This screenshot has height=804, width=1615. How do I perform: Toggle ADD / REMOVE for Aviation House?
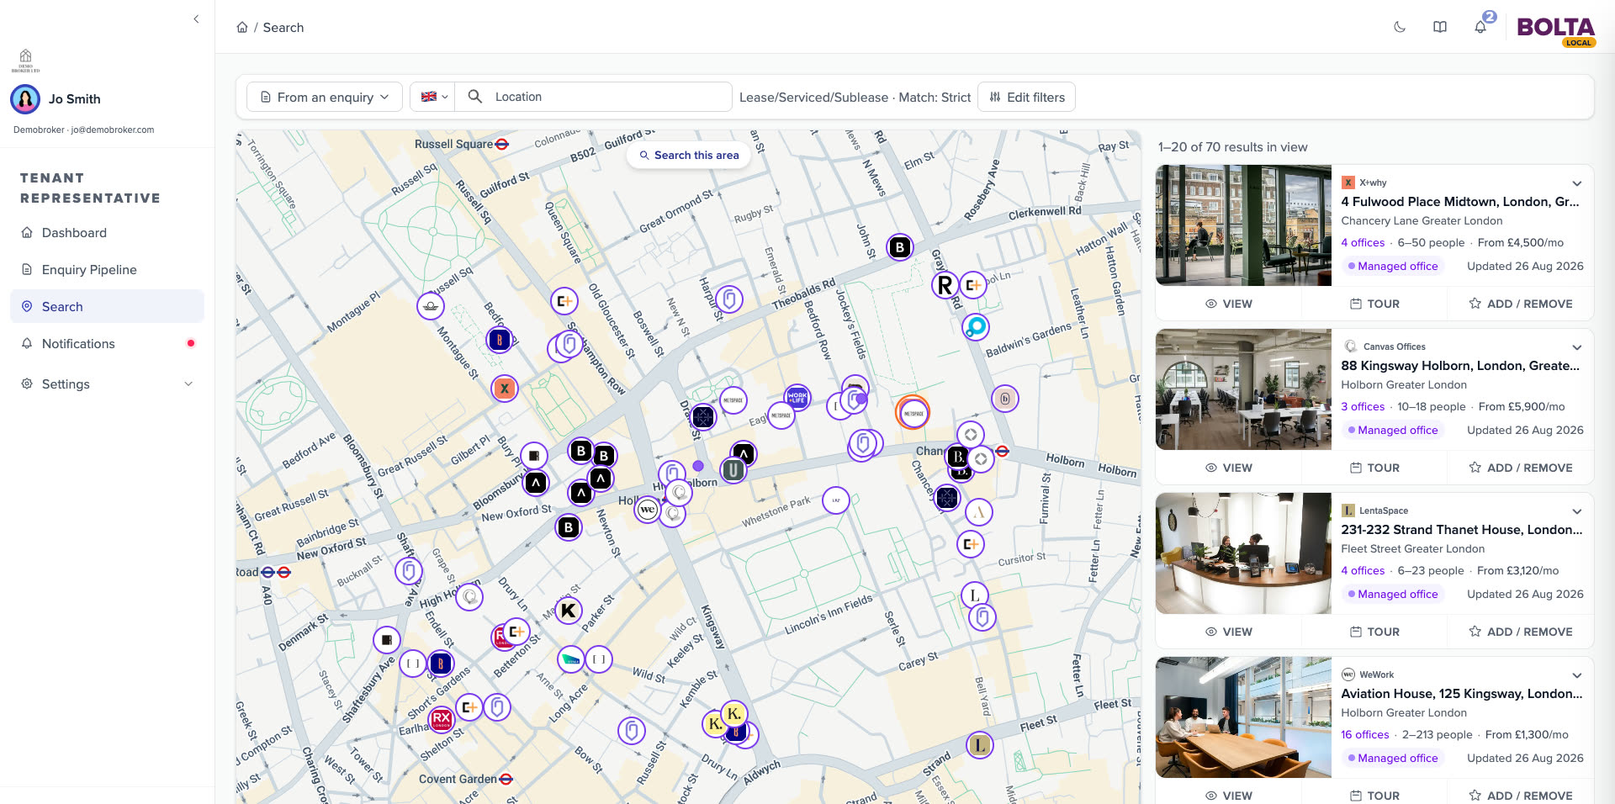pyautogui.click(x=1521, y=795)
